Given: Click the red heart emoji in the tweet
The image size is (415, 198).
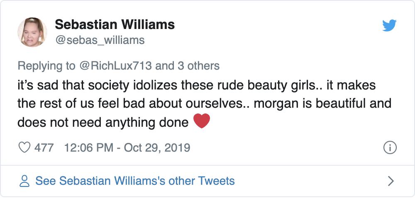Looking at the screenshot, I should [x=202, y=121].
